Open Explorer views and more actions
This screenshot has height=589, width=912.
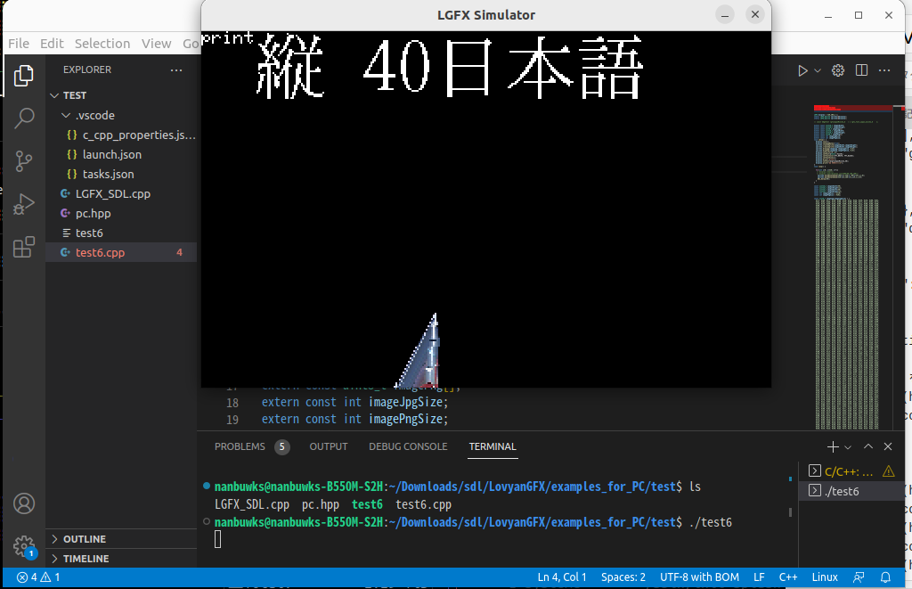coord(176,70)
